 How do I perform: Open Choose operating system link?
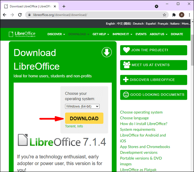coord(141,112)
